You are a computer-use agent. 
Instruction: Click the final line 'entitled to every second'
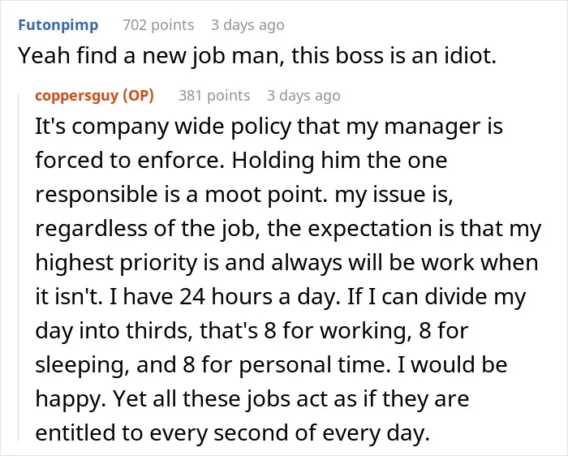coord(232,433)
